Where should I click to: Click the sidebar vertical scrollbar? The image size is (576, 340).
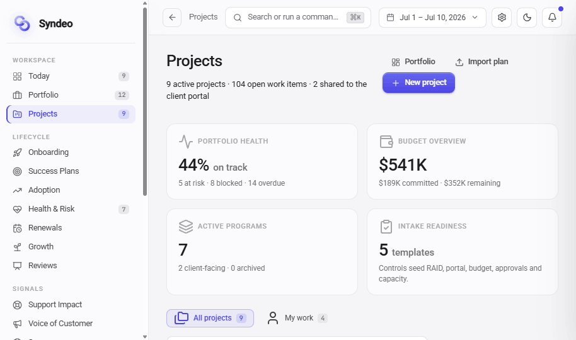(145, 102)
